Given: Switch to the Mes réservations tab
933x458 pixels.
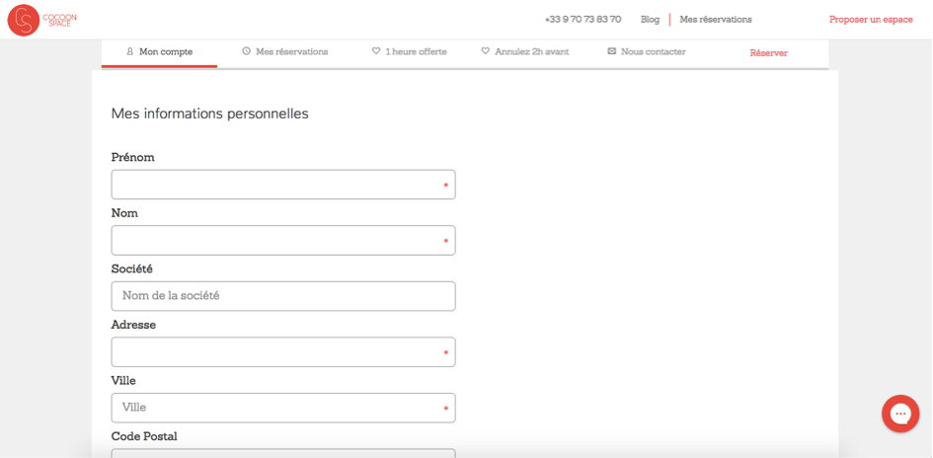Looking at the screenshot, I should click(285, 52).
